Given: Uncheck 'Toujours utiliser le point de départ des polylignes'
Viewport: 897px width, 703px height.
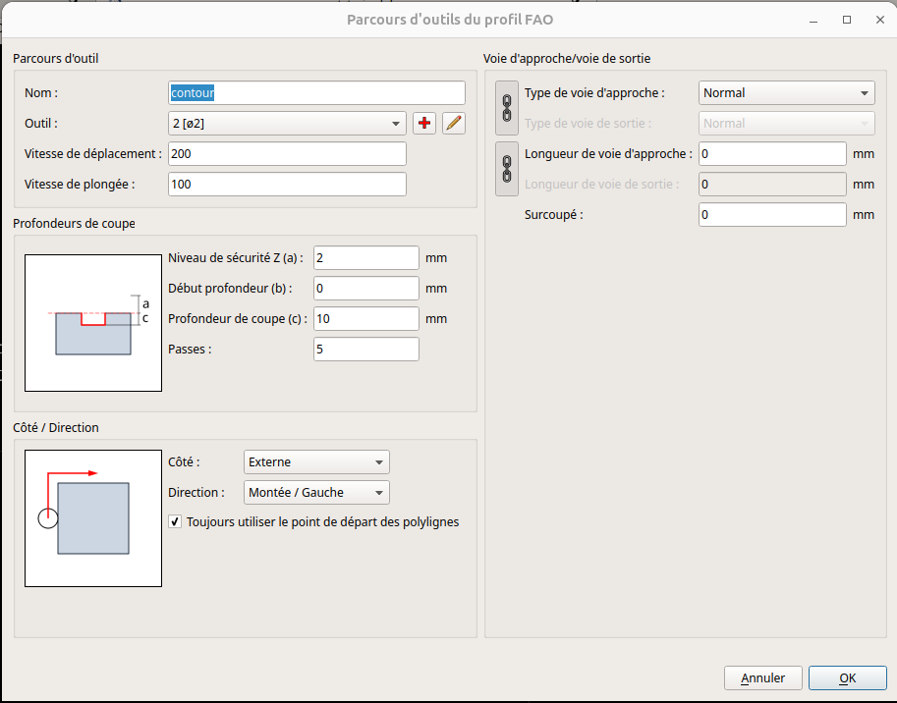Looking at the screenshot, I should click(x=176, y=522).
